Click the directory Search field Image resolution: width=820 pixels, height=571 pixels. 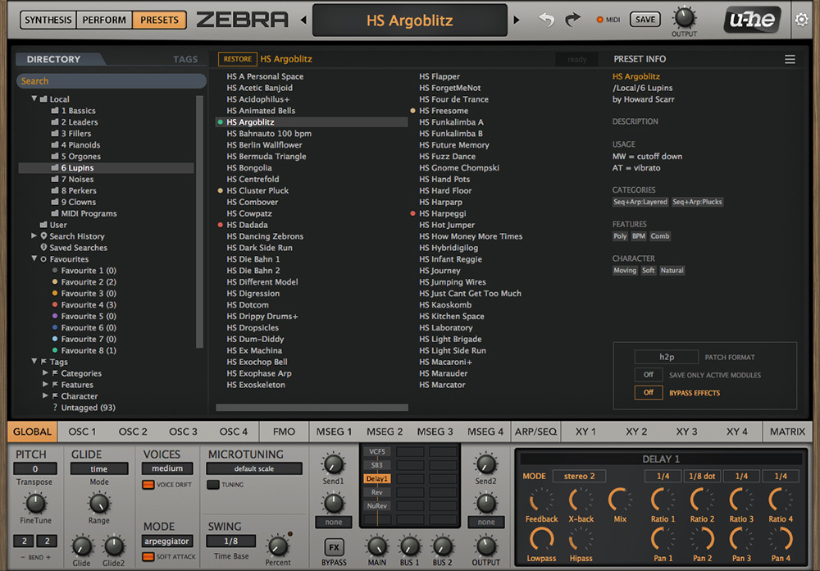point(112,81)
